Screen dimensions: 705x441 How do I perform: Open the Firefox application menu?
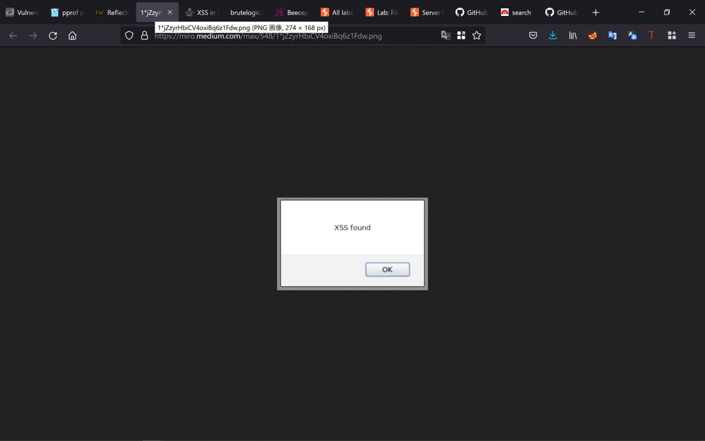click(691, 35)
